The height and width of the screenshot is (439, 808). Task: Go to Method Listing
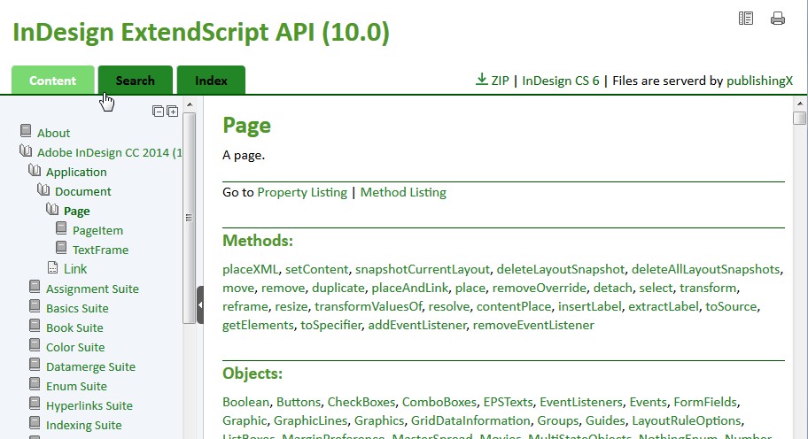(403, 192)
